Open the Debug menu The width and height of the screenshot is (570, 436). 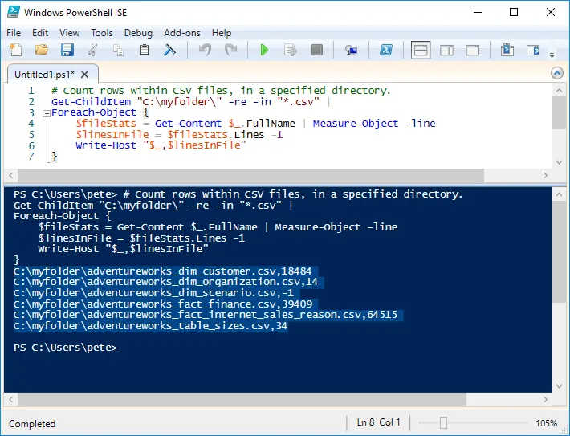138,33
